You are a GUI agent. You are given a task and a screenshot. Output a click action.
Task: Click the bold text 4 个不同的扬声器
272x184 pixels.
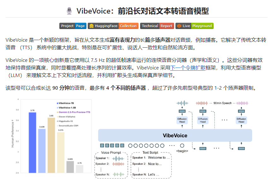click(126, 88)
